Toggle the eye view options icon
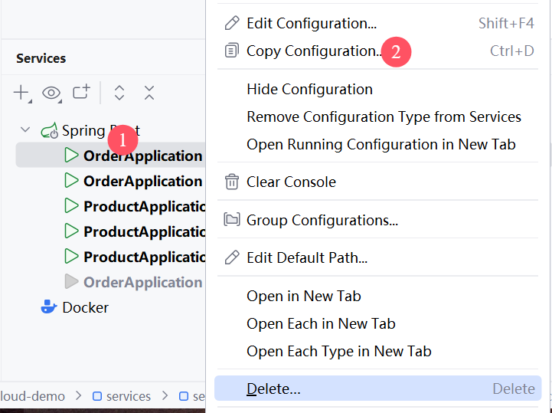 tap(51, 93)
